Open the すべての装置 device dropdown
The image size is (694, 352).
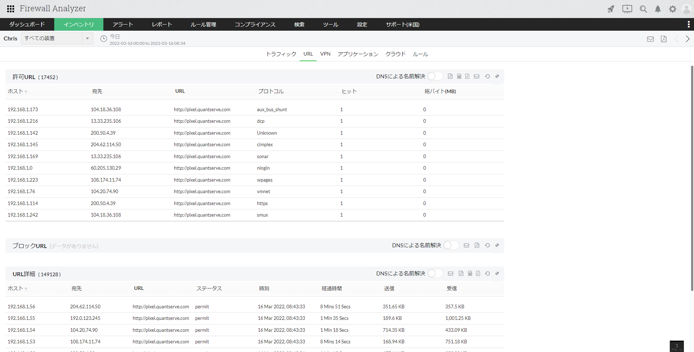click(57, 39)
